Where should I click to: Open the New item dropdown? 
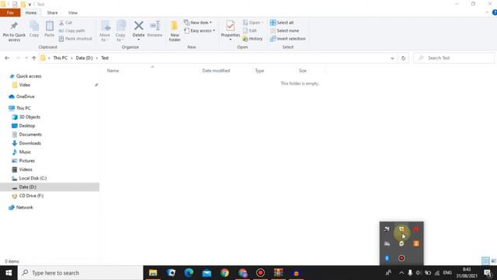198,23
